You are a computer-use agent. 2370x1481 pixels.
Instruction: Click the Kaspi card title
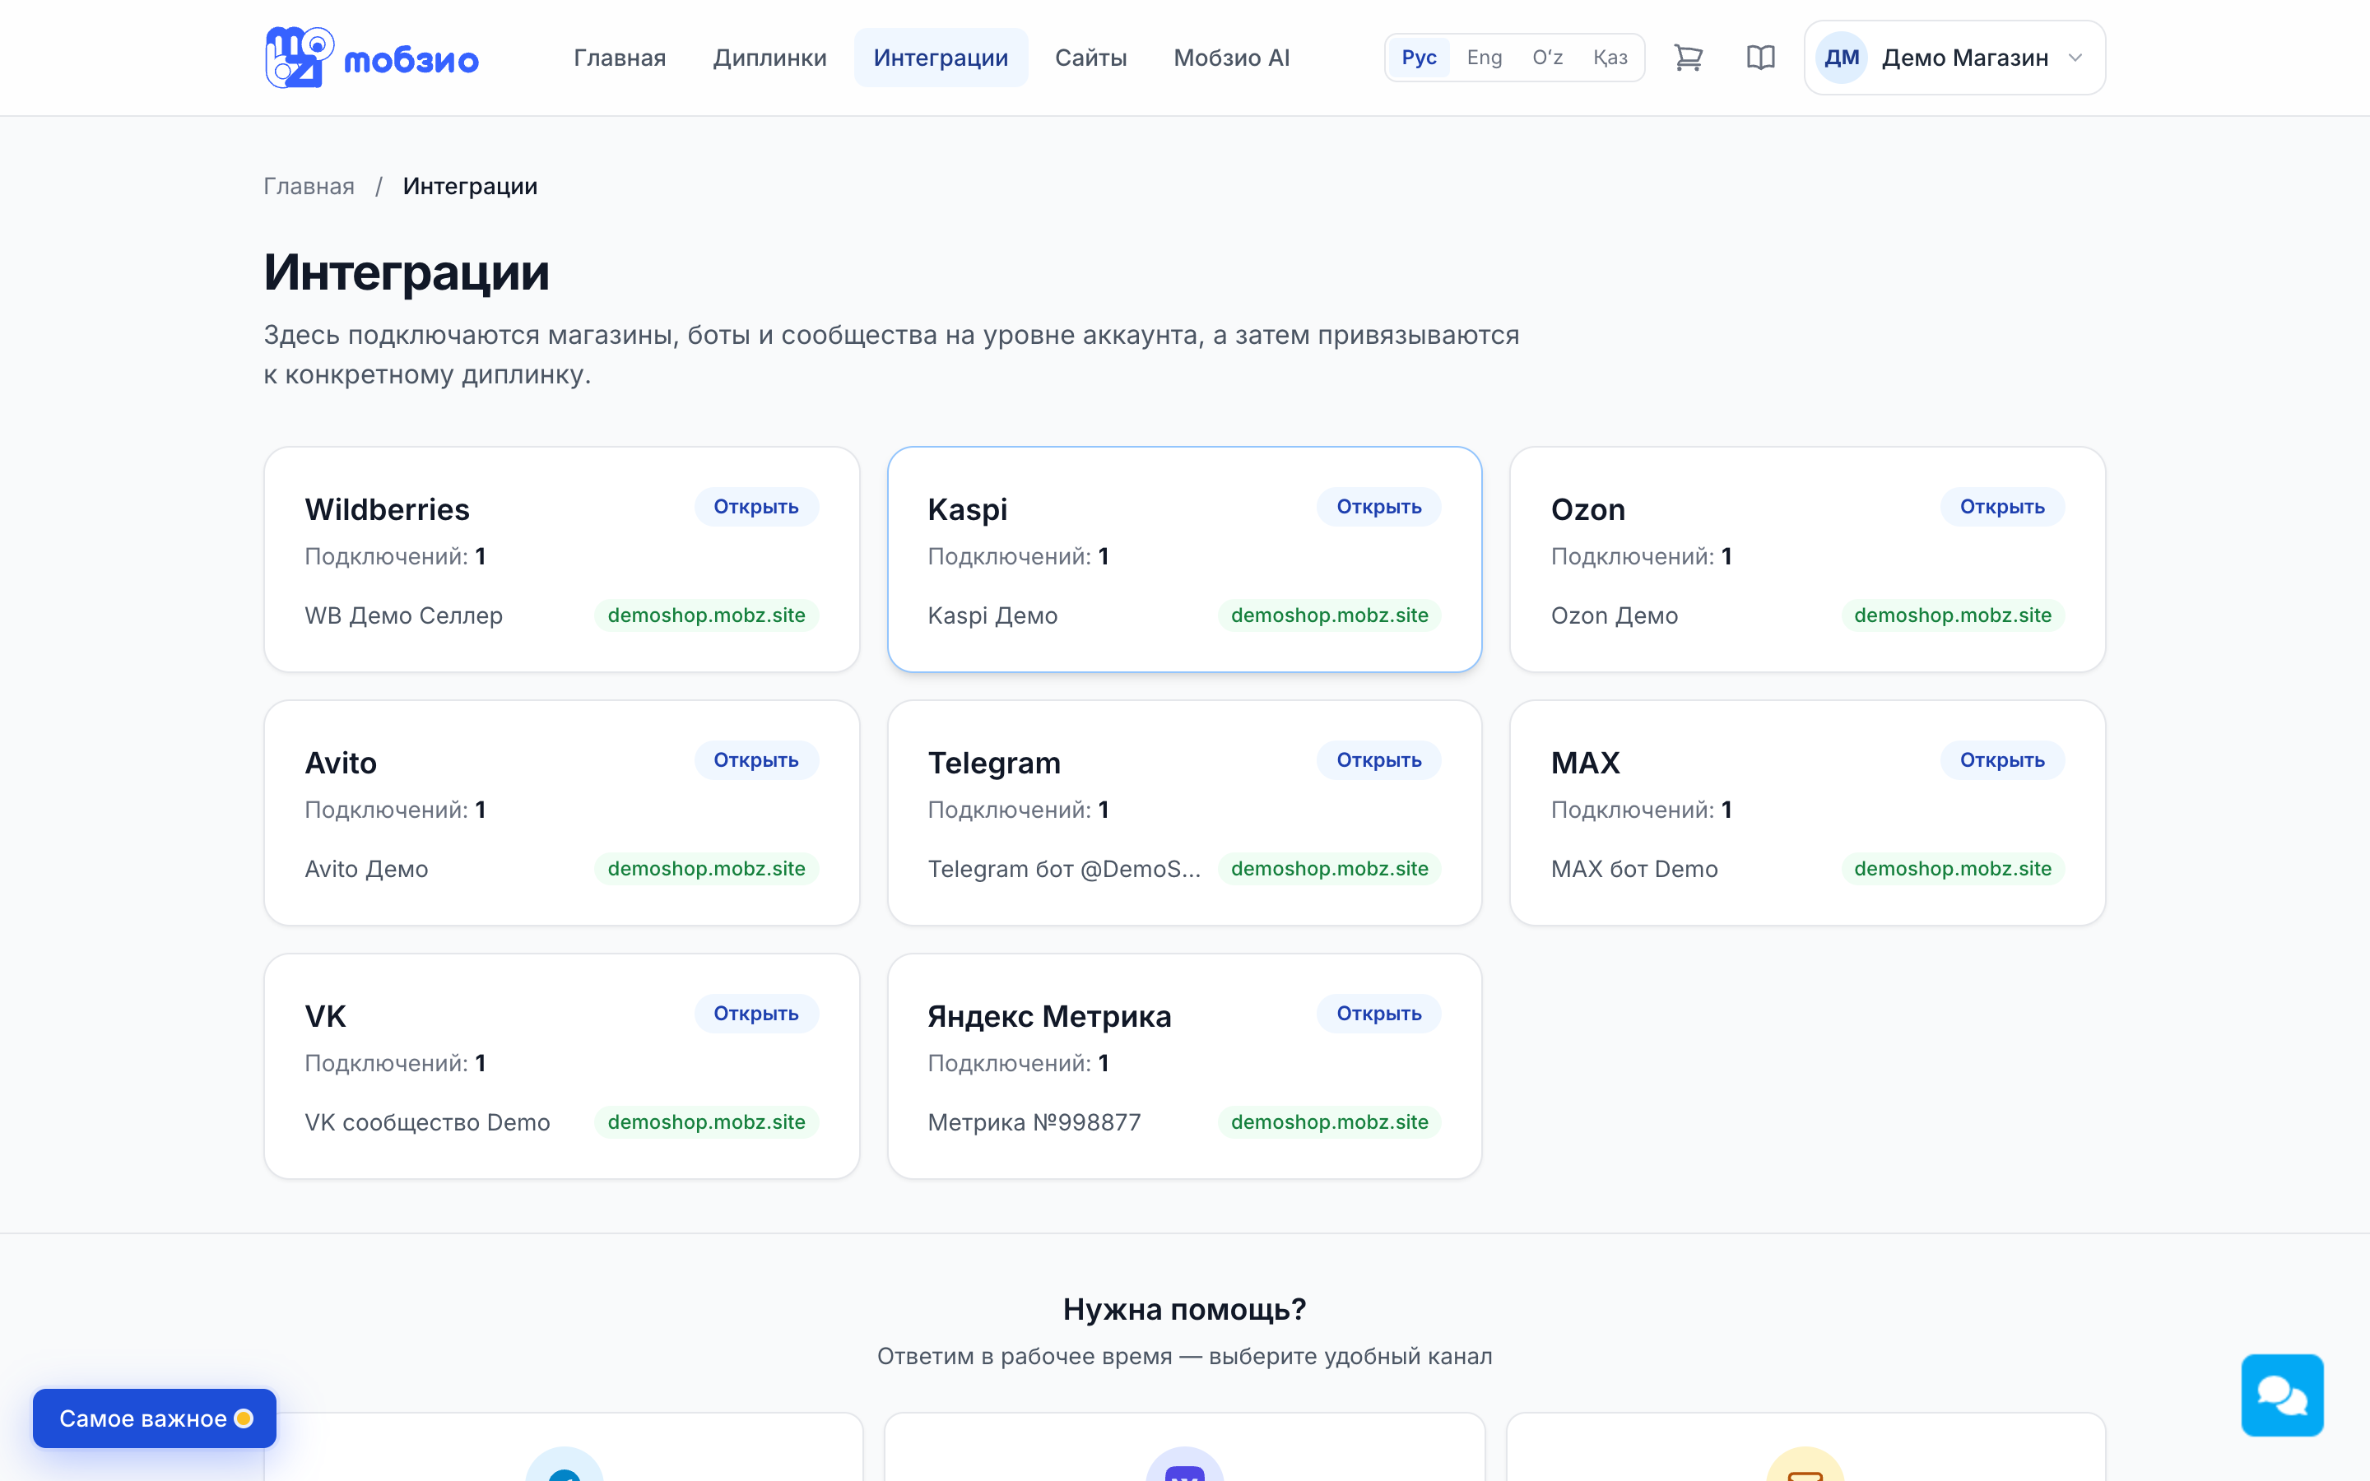coord(967,509)
